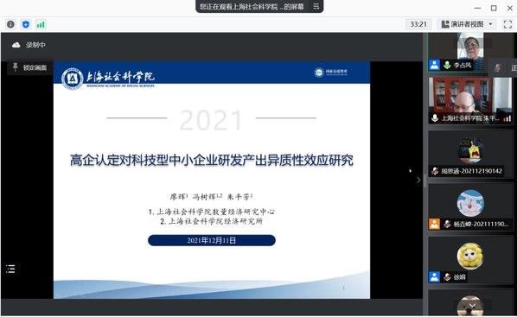Click the muted mic on the 202112190142 tile
This screenshot has height=317, width=517.
(435, 171)
